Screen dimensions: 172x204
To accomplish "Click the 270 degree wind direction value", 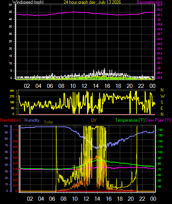I will pos(12,97).
